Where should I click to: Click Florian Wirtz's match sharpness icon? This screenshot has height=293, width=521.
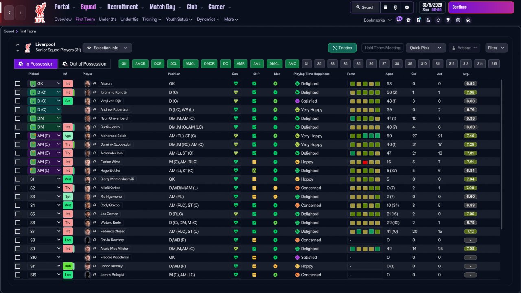click(x=254, y=162)
